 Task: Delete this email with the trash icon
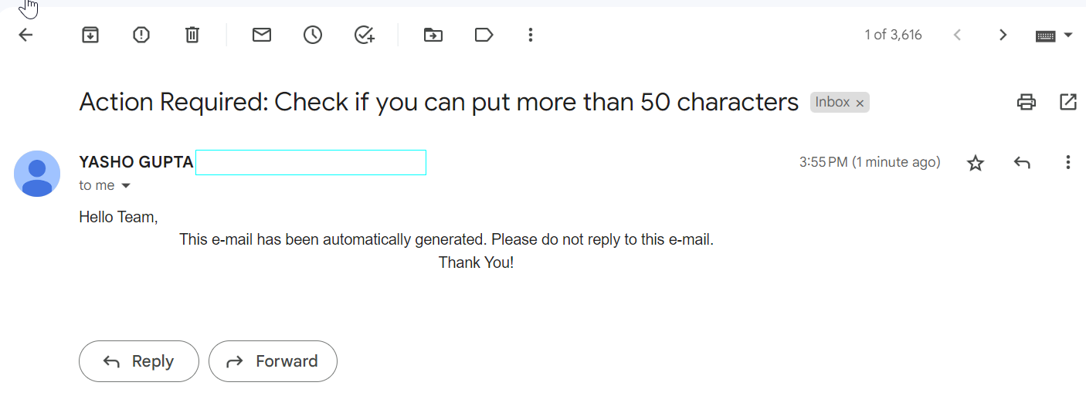tap(192, 35)
